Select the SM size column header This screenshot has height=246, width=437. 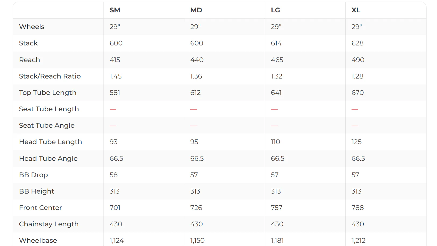[x=115, y=10]
